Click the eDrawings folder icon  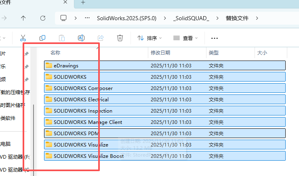click(49, 65)
